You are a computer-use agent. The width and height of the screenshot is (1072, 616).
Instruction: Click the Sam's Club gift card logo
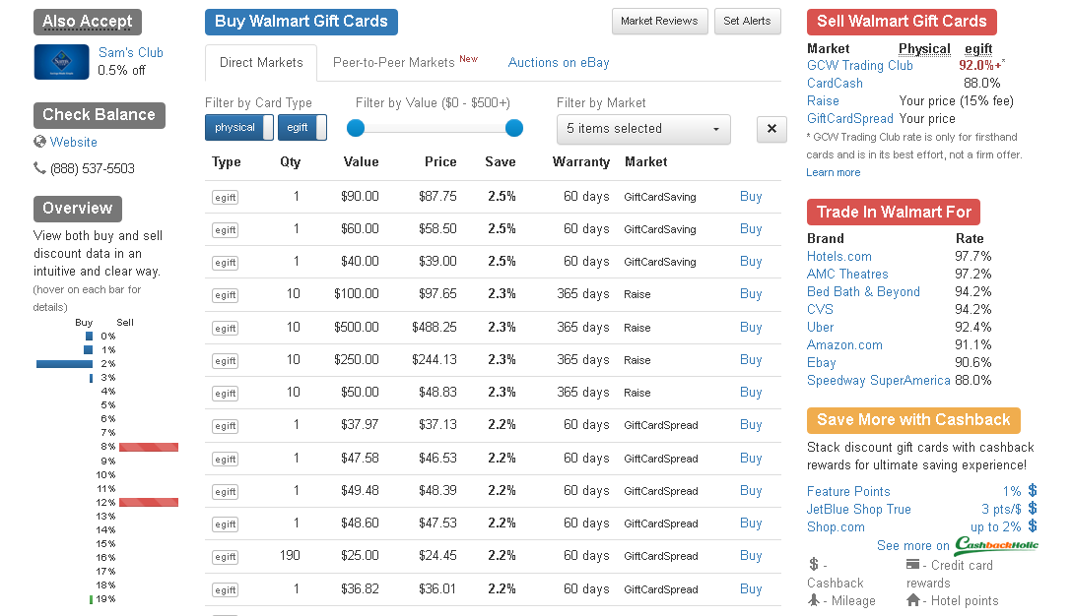(x=61, y=62)
